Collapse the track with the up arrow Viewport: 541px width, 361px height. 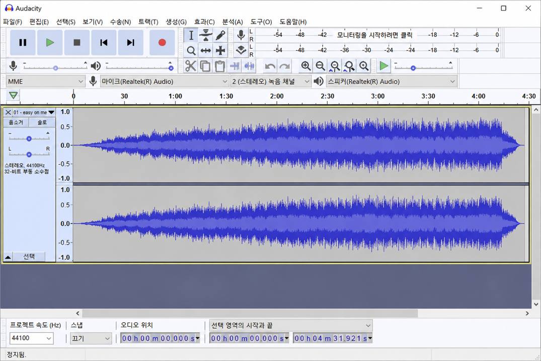click(x=8, y=257)
